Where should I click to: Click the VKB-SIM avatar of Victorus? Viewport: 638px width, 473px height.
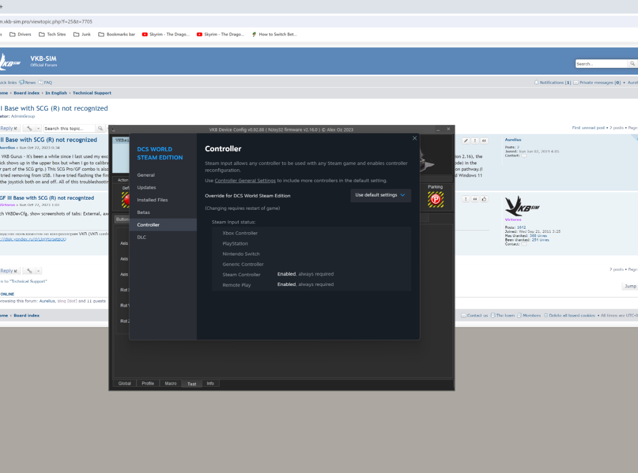tap(523, 206)
